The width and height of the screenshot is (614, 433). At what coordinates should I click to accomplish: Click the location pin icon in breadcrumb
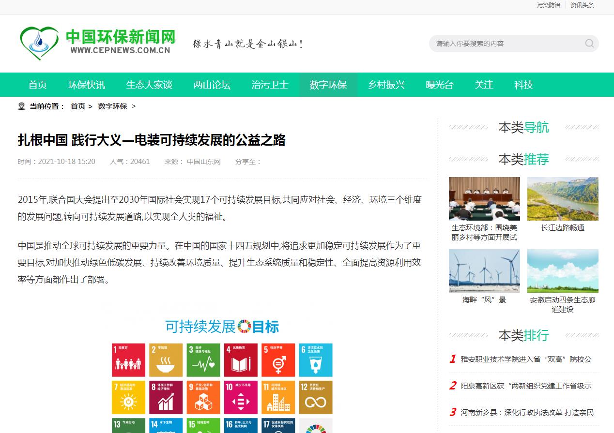point(21,106)
